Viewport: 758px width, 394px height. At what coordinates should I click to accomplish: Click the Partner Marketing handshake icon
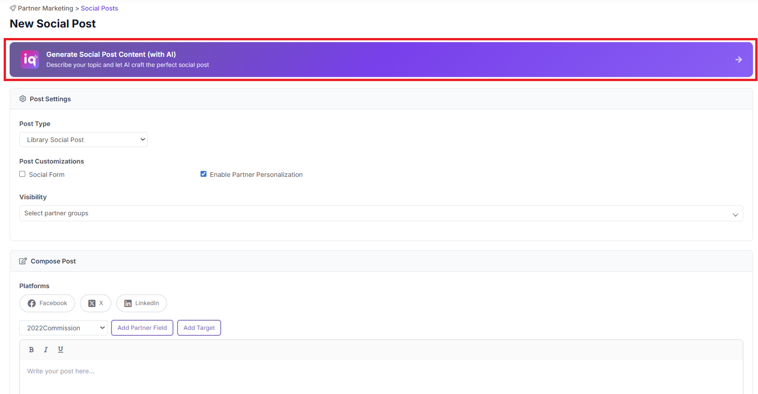[x=13, y=8]
